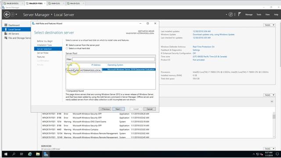Select the Windows Server 2019 Datacenter Evaluation row

(111, 69)
